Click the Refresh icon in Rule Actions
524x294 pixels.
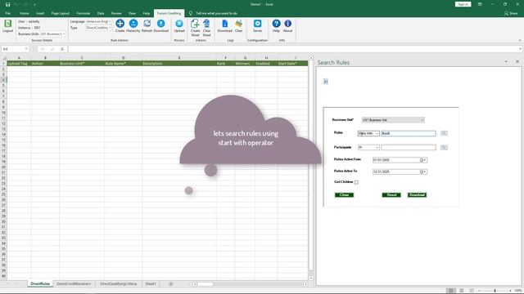click(x=147, y=24)
